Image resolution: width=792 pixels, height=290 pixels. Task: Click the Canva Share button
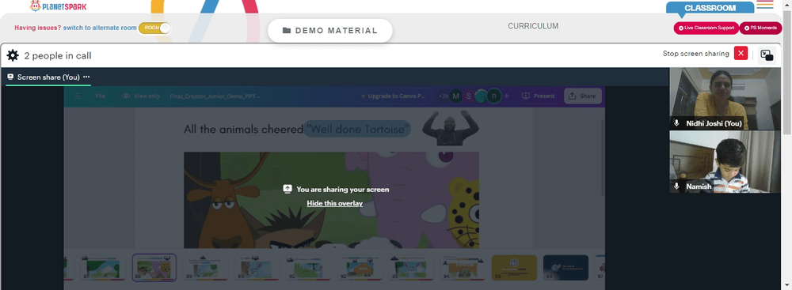(582, 96)
